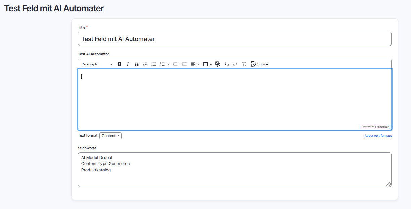411x209 pixels.
Task: Click the Powered by CKEditor badge
Action: click(375, 127)
